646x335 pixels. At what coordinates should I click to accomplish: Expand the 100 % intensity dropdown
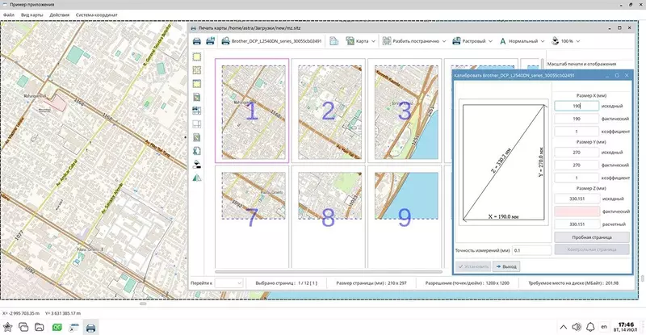click(x=578, y=41)
